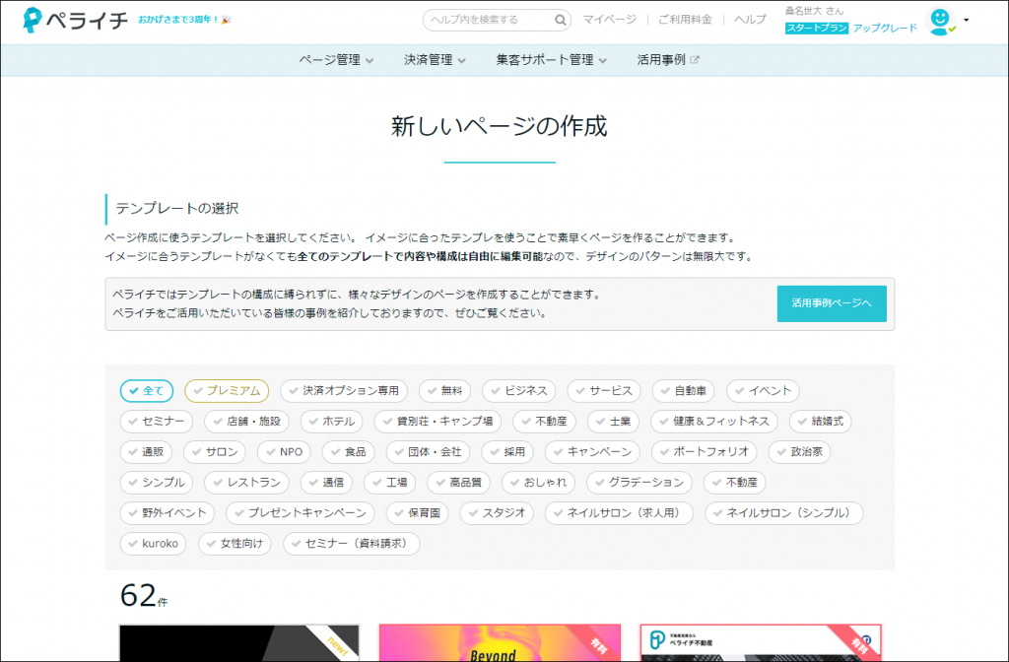Toggle the ネイルサロン(求人用) filter tag

click(x=619, y=512)
